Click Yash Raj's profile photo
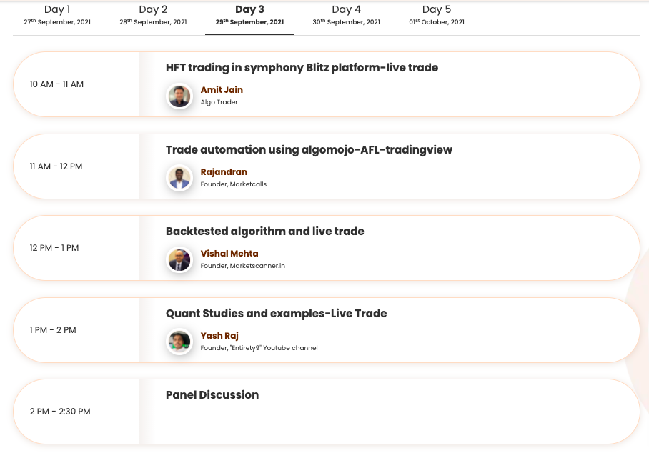649x458 pixels. pos(179,342)
